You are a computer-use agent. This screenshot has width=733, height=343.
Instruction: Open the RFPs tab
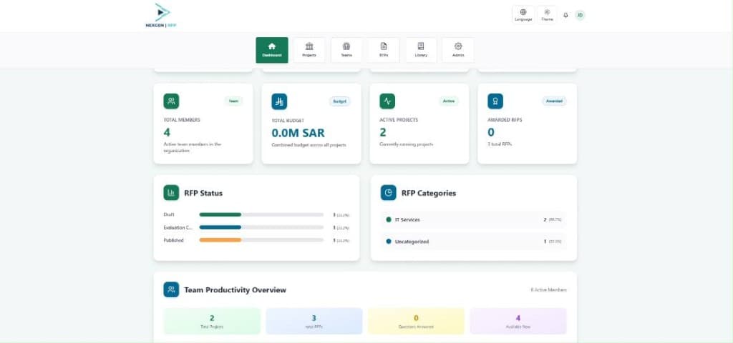pos(384,50)
